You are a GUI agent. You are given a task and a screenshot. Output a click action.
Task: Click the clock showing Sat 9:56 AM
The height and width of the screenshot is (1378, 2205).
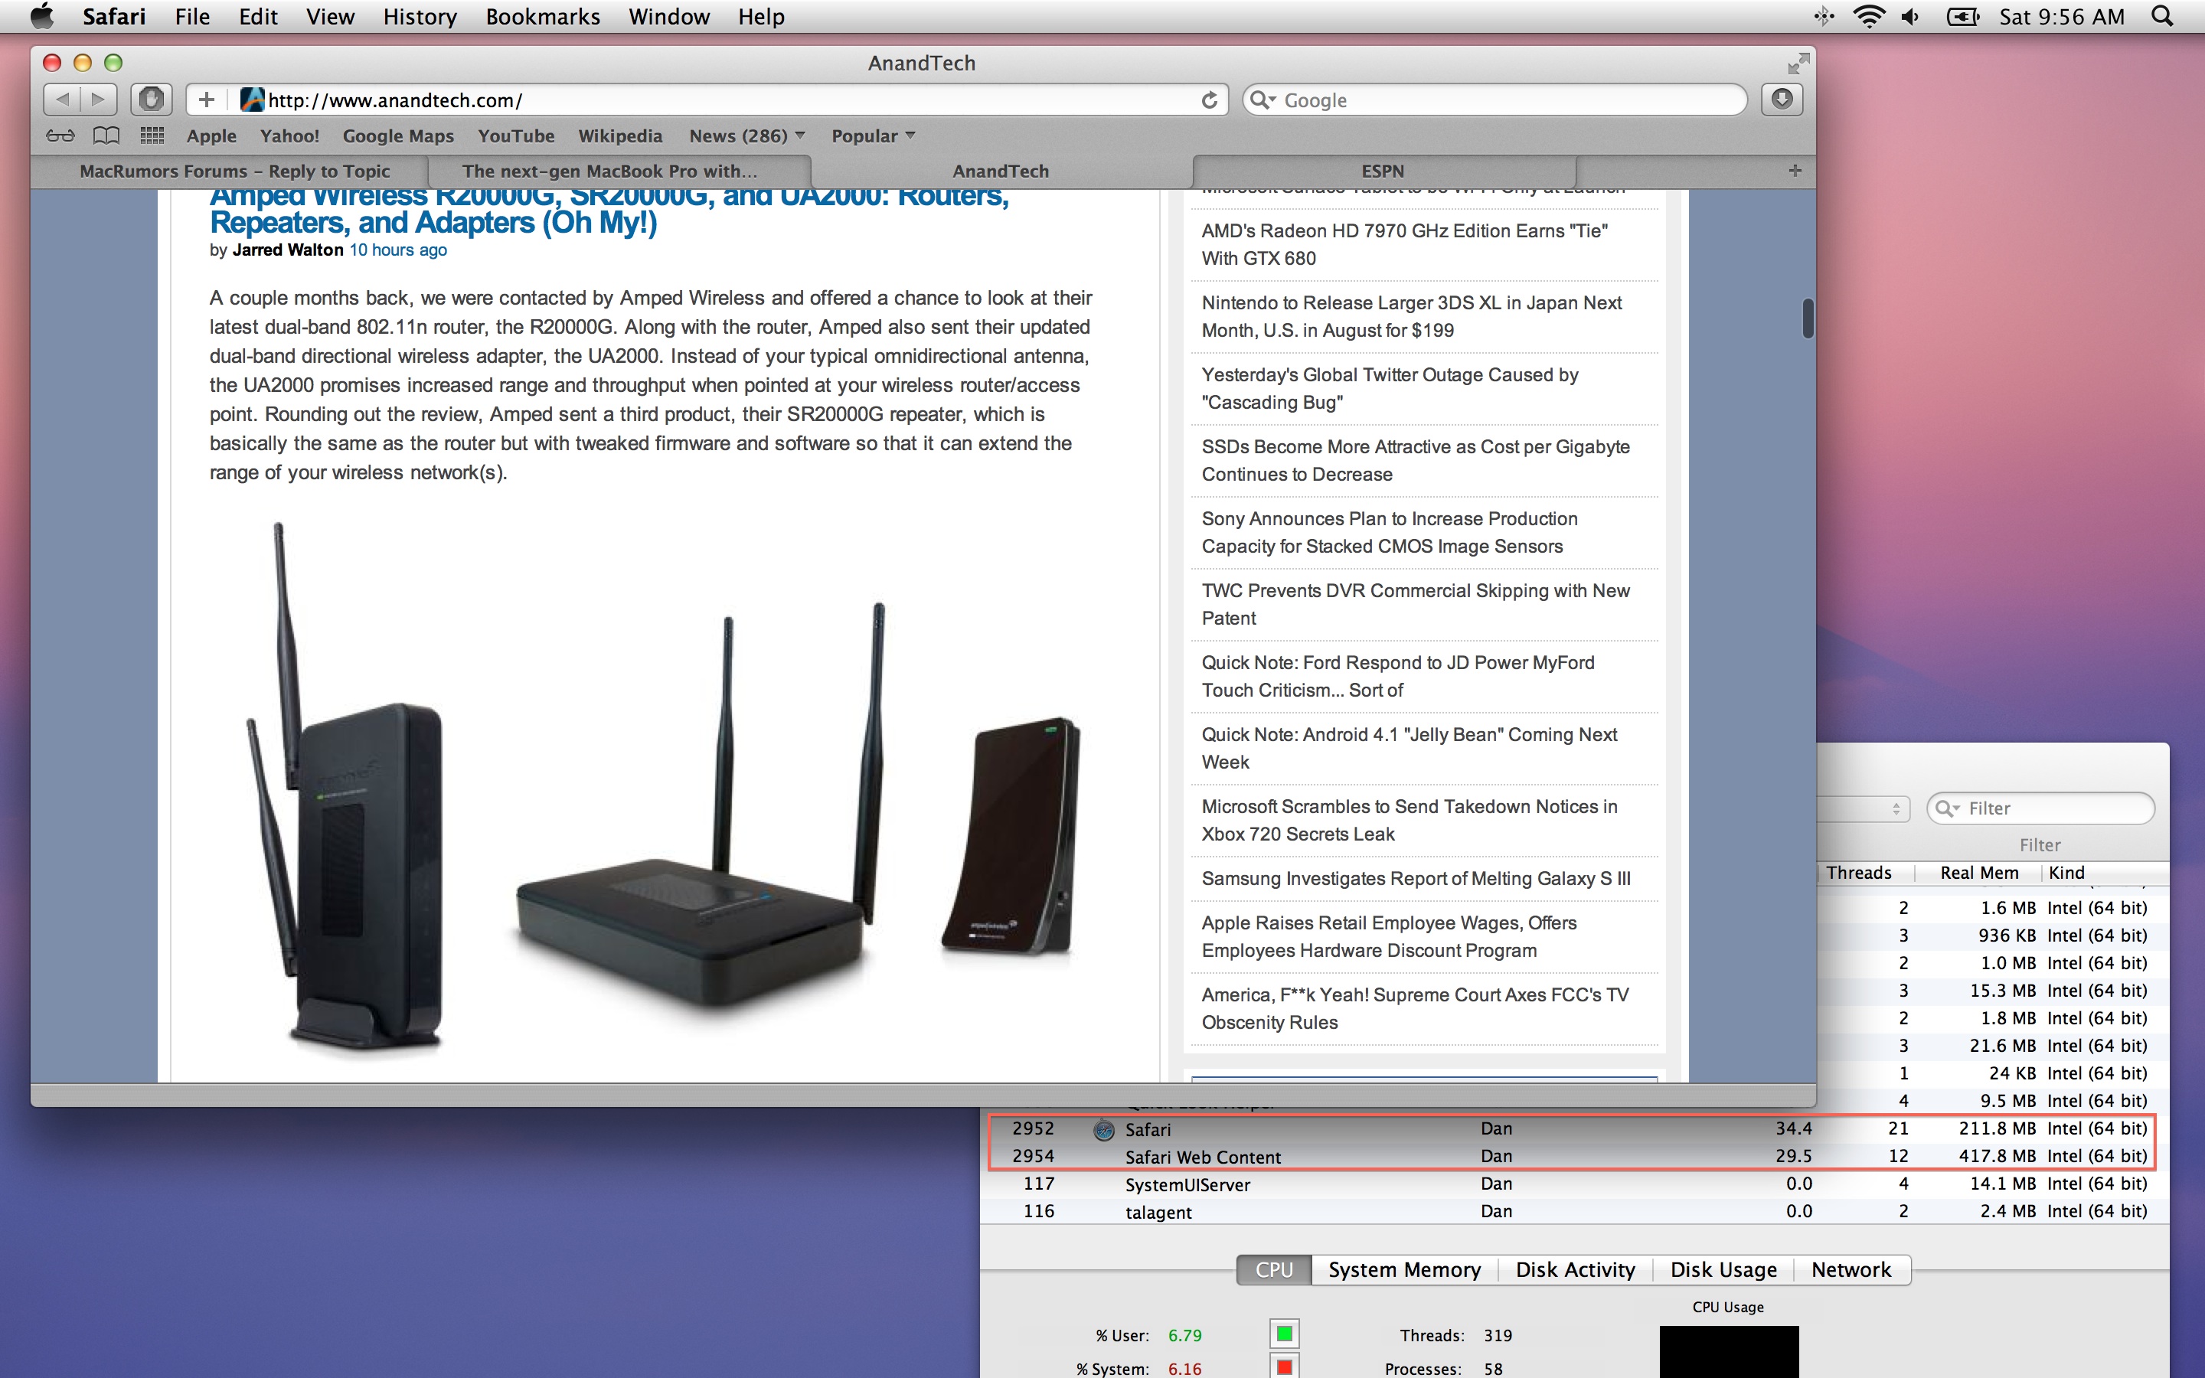(x=2061, y=16)
